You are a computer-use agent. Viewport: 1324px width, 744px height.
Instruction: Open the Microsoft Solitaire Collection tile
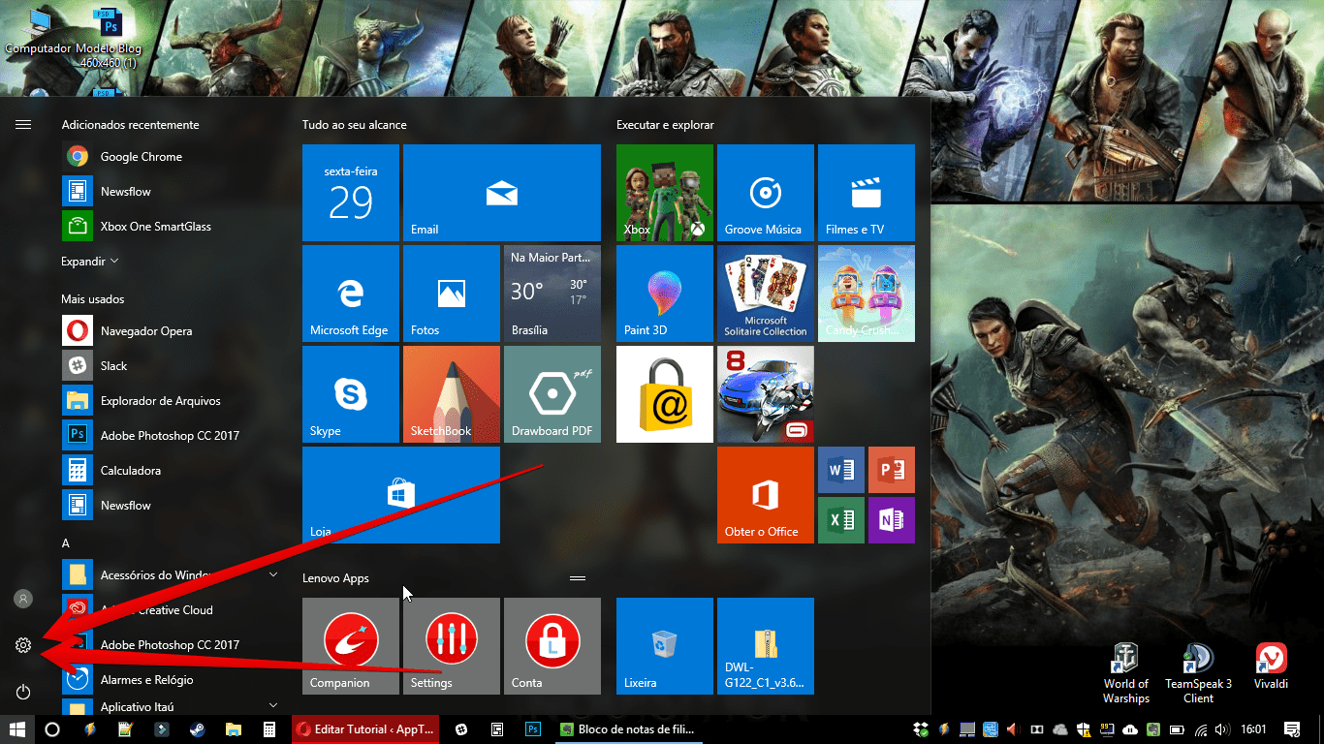766,294
